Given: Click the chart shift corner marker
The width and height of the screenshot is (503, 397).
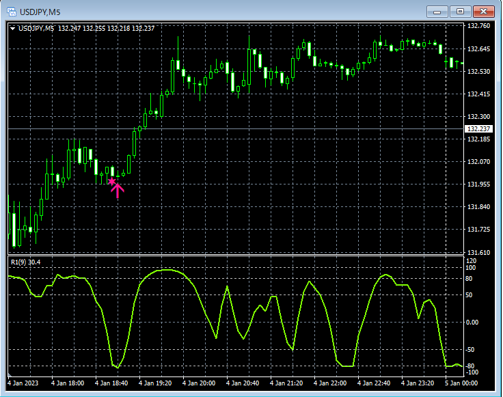Looking at the screenshot, I should coord(10,374).
